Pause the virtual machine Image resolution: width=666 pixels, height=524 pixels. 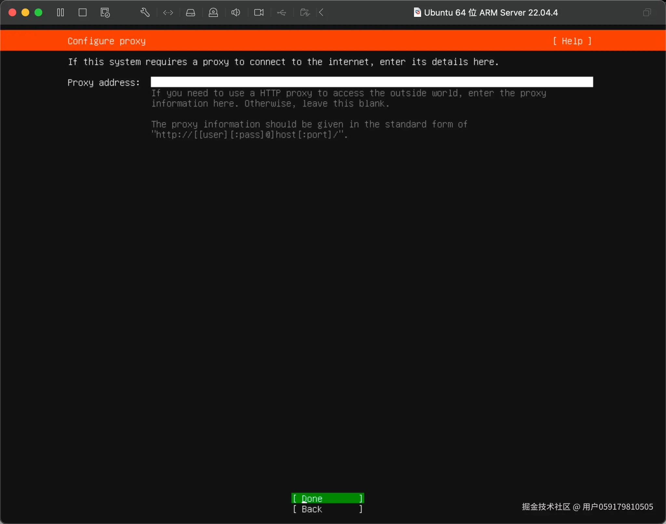[60, 13]
